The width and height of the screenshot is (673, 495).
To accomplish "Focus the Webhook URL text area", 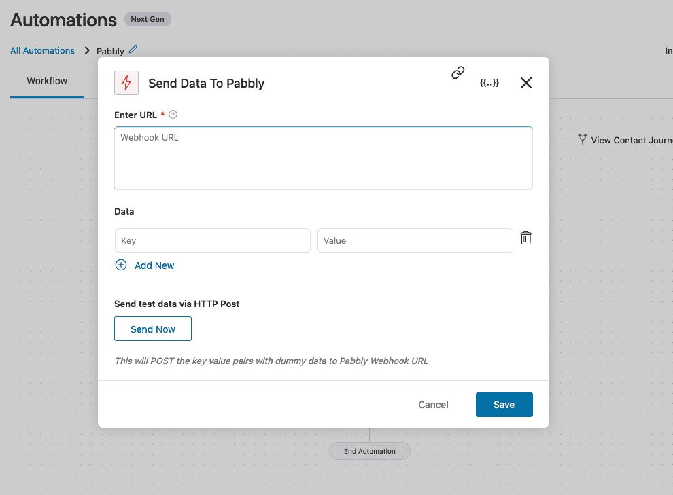I will (323, 158).
